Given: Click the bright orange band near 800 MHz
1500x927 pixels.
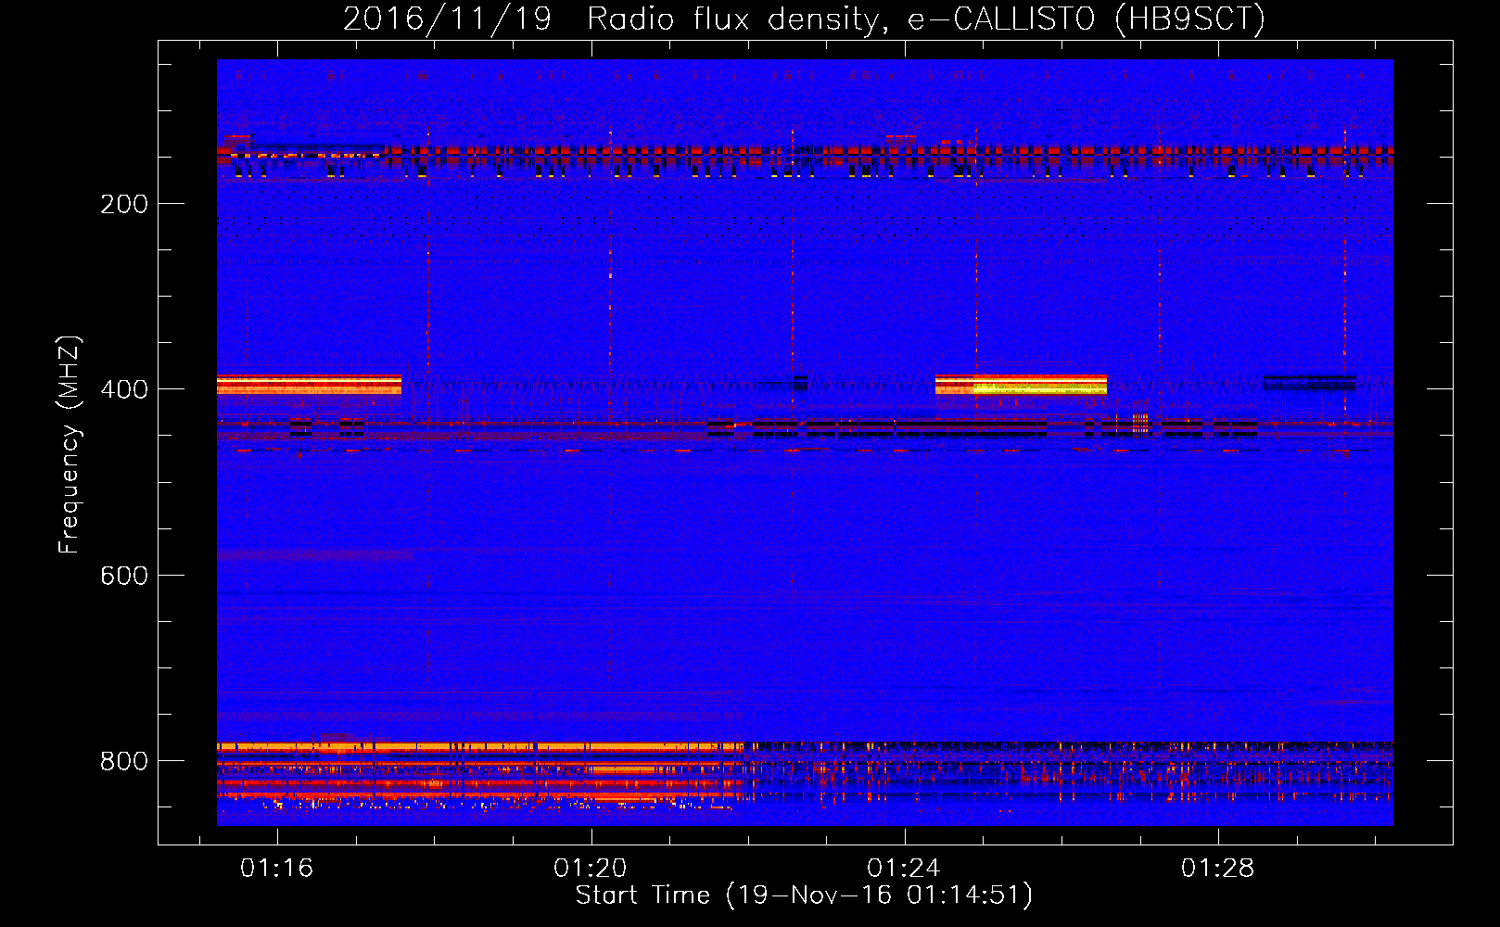Looking at the screenshot, I should click(480, 746).
